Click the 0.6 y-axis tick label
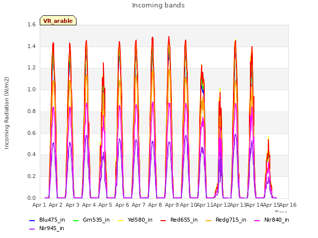318x238 pixels. click(31, 133)
